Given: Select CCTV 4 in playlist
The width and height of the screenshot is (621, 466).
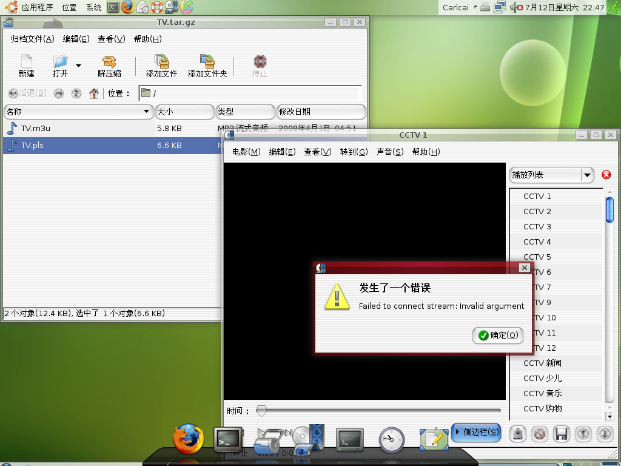Looking at the screenshot, I should [556, 241].
